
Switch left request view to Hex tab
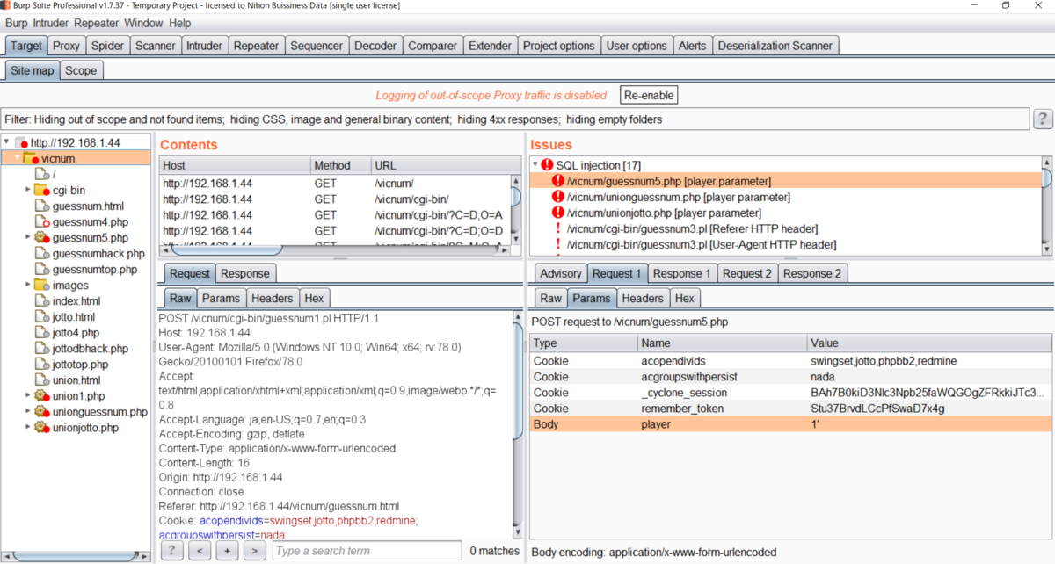pos(314,298)
